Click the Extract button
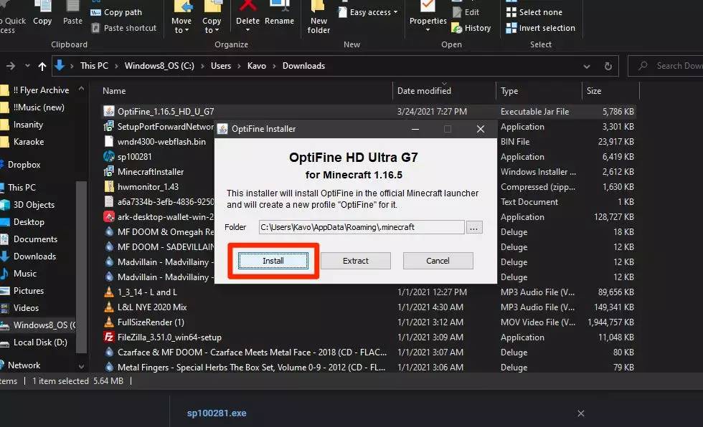This screenshot has width=703, height=427. 355,261
